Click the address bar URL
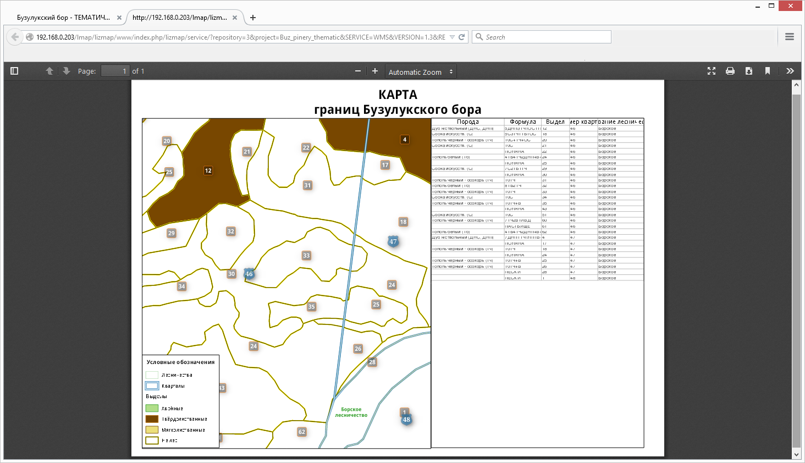Viewport: 805px width, 463px height. pyautogui.click(x=241, y=37)
